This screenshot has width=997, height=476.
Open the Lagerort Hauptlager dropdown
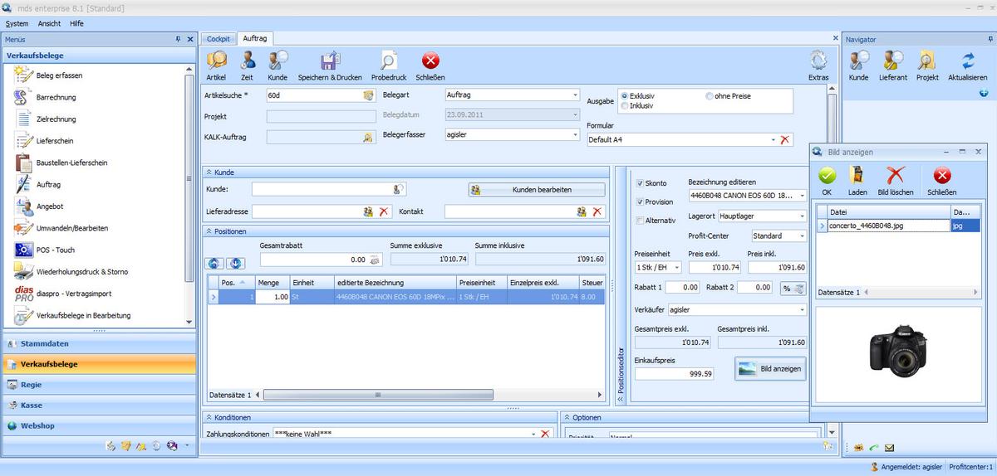pos(802,216)
